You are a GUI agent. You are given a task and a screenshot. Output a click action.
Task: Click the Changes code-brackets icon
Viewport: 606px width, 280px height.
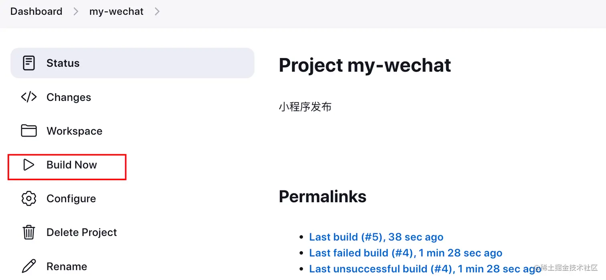coord(29,97)
